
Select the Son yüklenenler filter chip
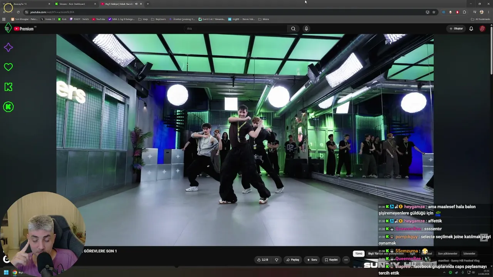[x=448, y=254]
